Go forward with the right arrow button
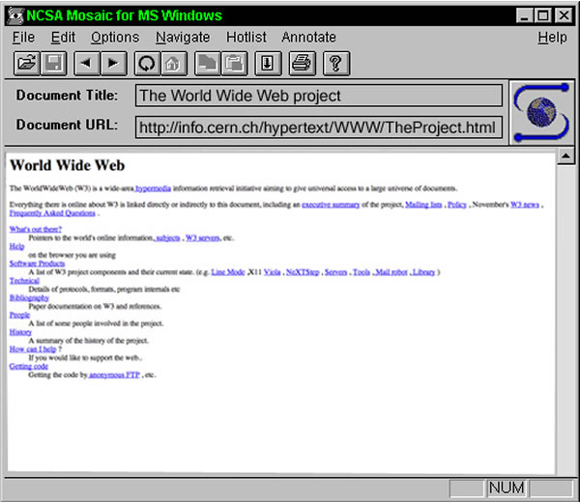 [114, 64]
